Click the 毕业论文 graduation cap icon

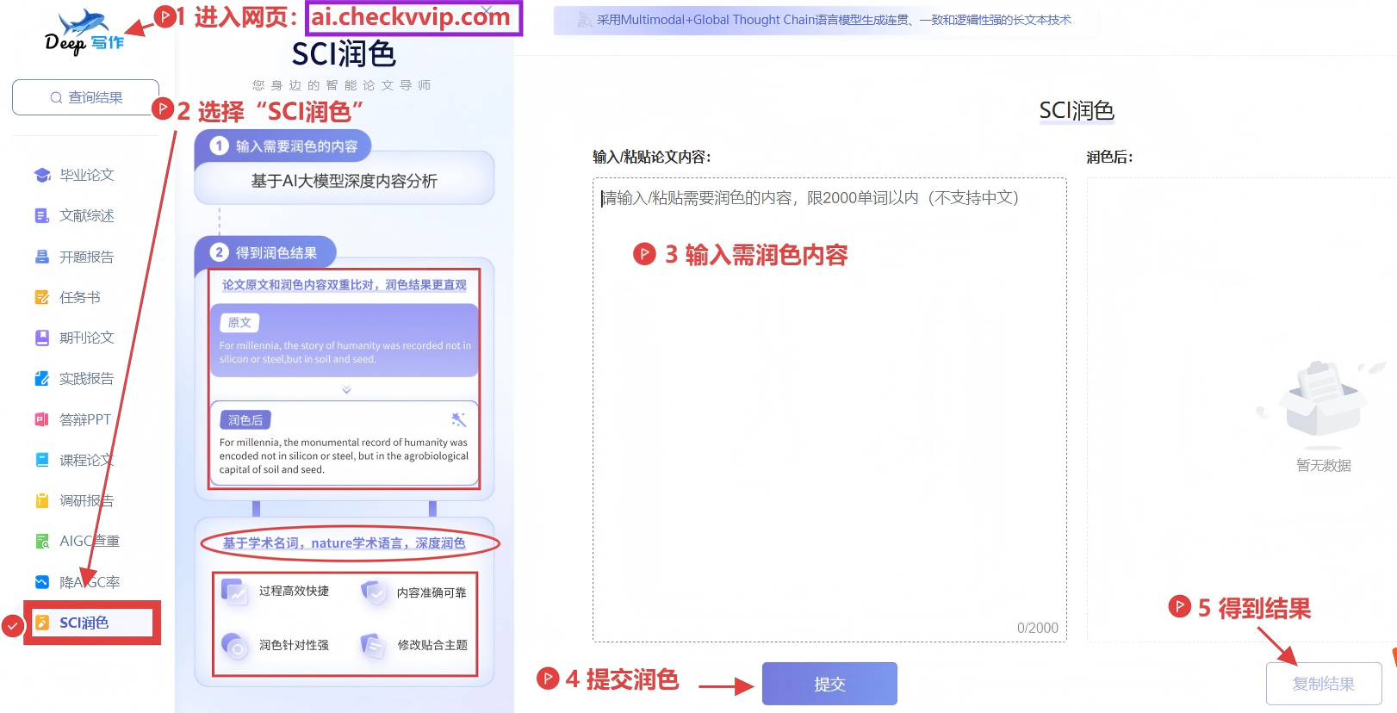point(42,175)
